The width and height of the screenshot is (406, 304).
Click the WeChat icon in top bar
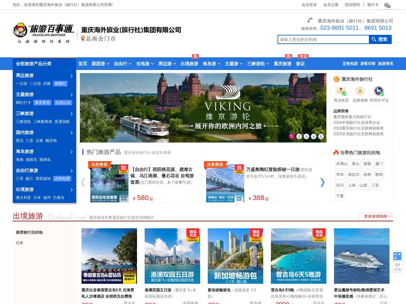387,5
